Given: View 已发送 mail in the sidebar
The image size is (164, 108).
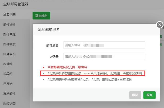Looking at the screenshot, I should tap(8, 84).
